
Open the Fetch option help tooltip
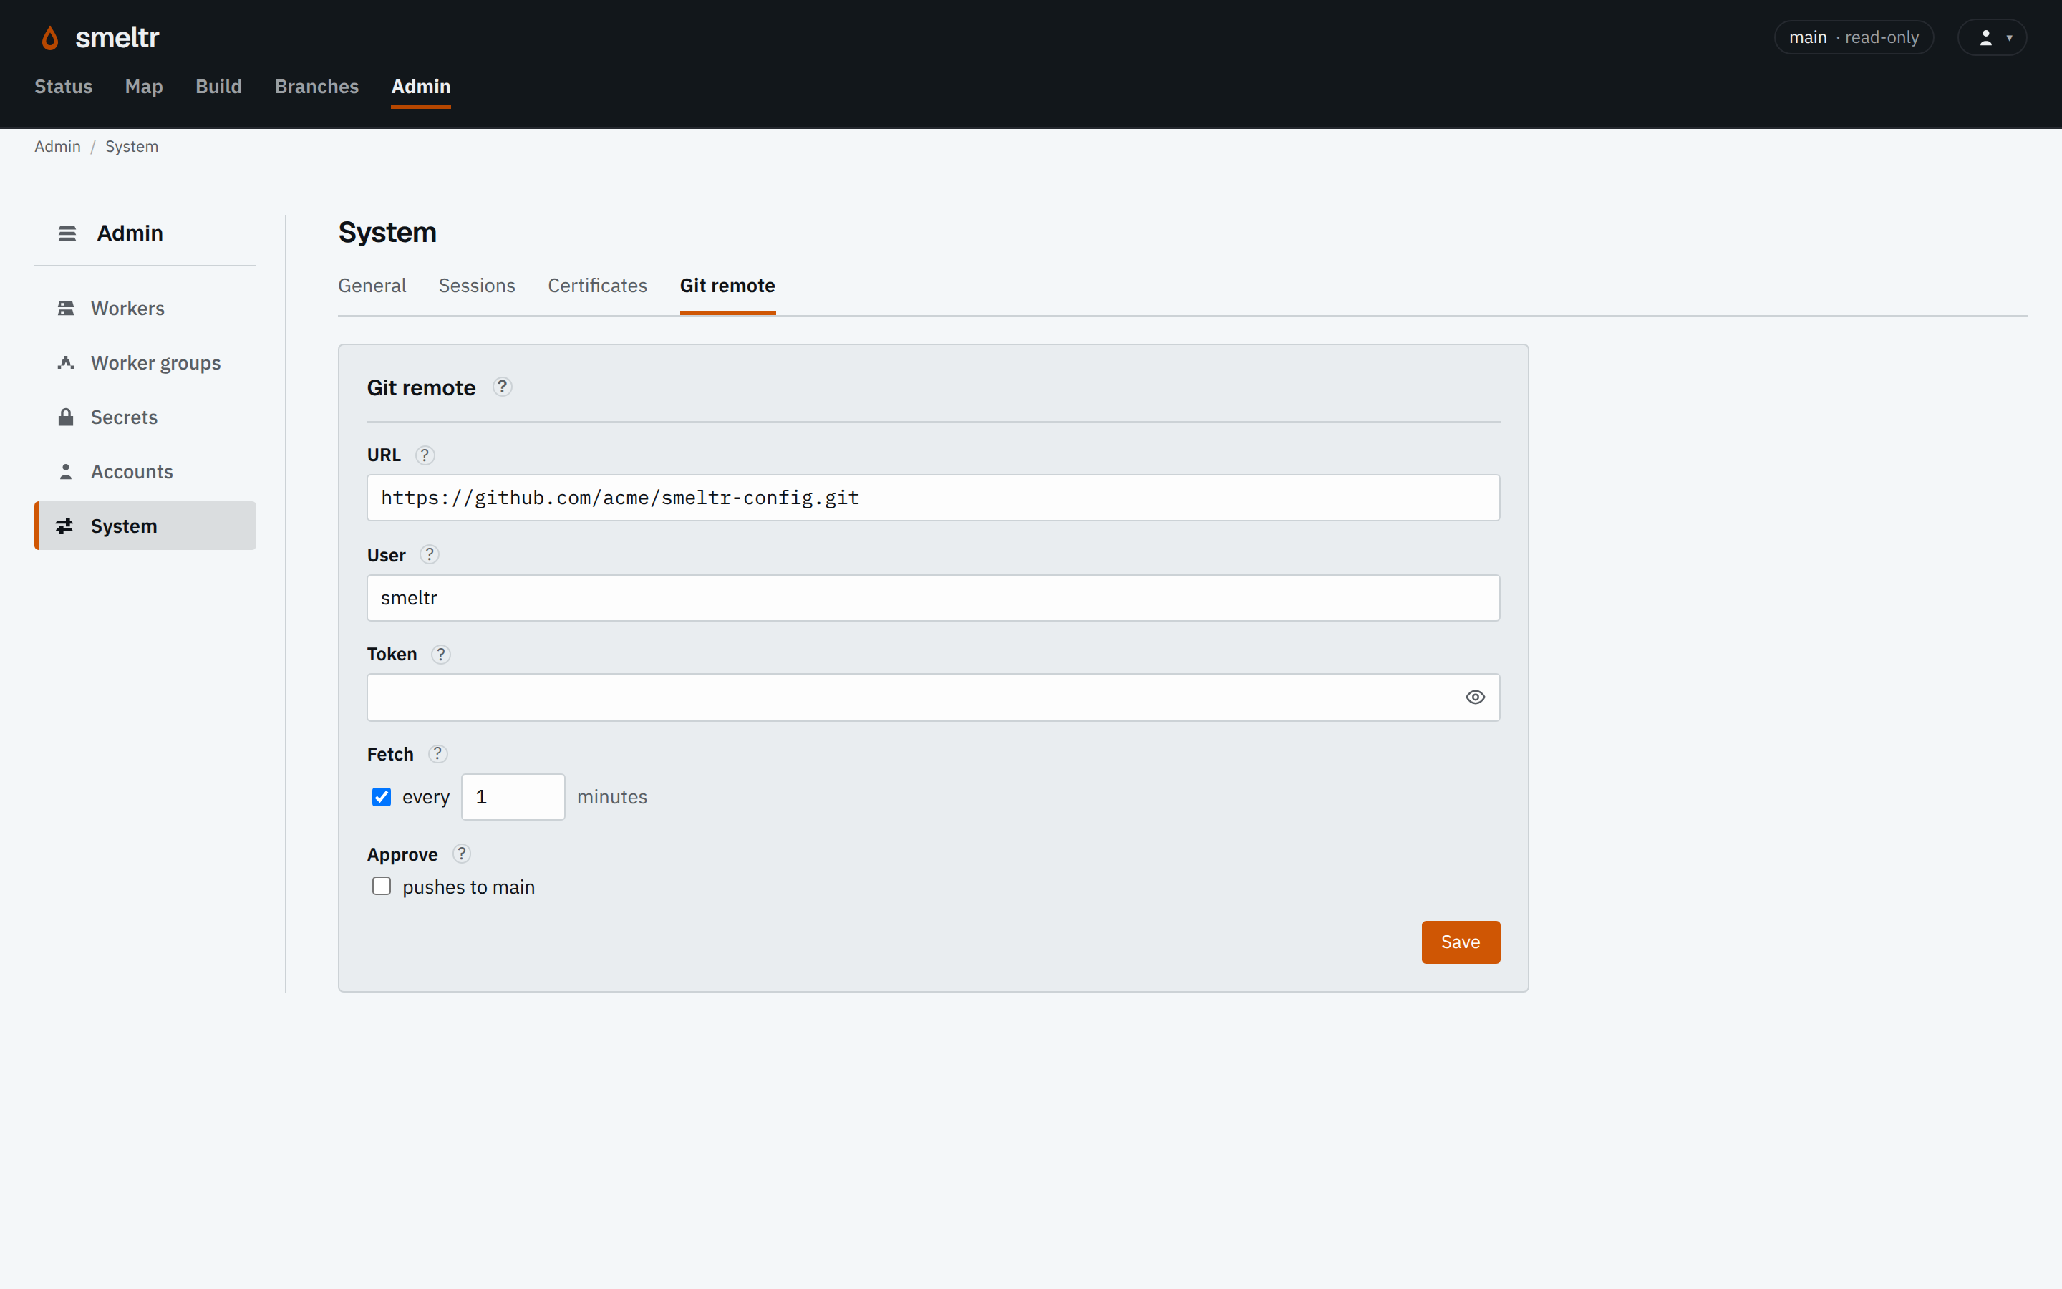tap(437, 755)
